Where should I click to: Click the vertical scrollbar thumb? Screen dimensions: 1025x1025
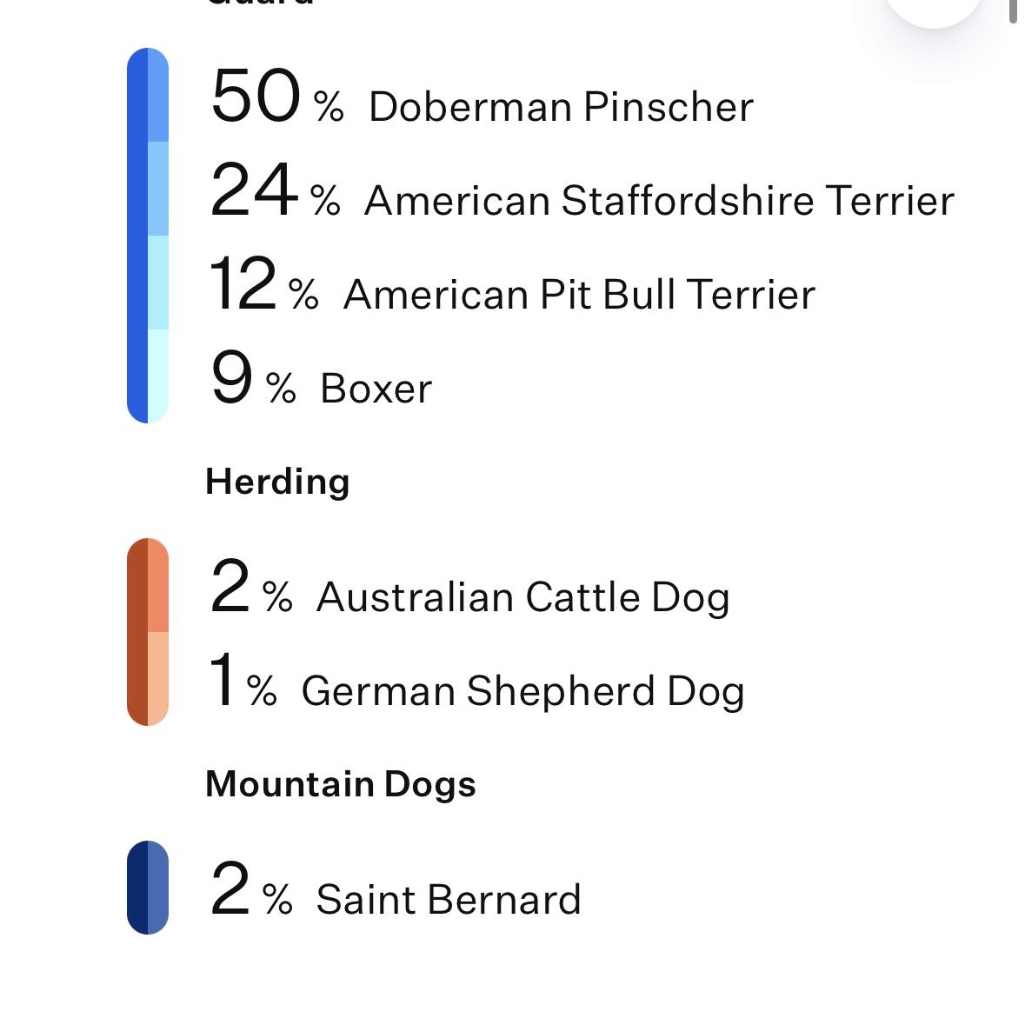click(1013, 10)
